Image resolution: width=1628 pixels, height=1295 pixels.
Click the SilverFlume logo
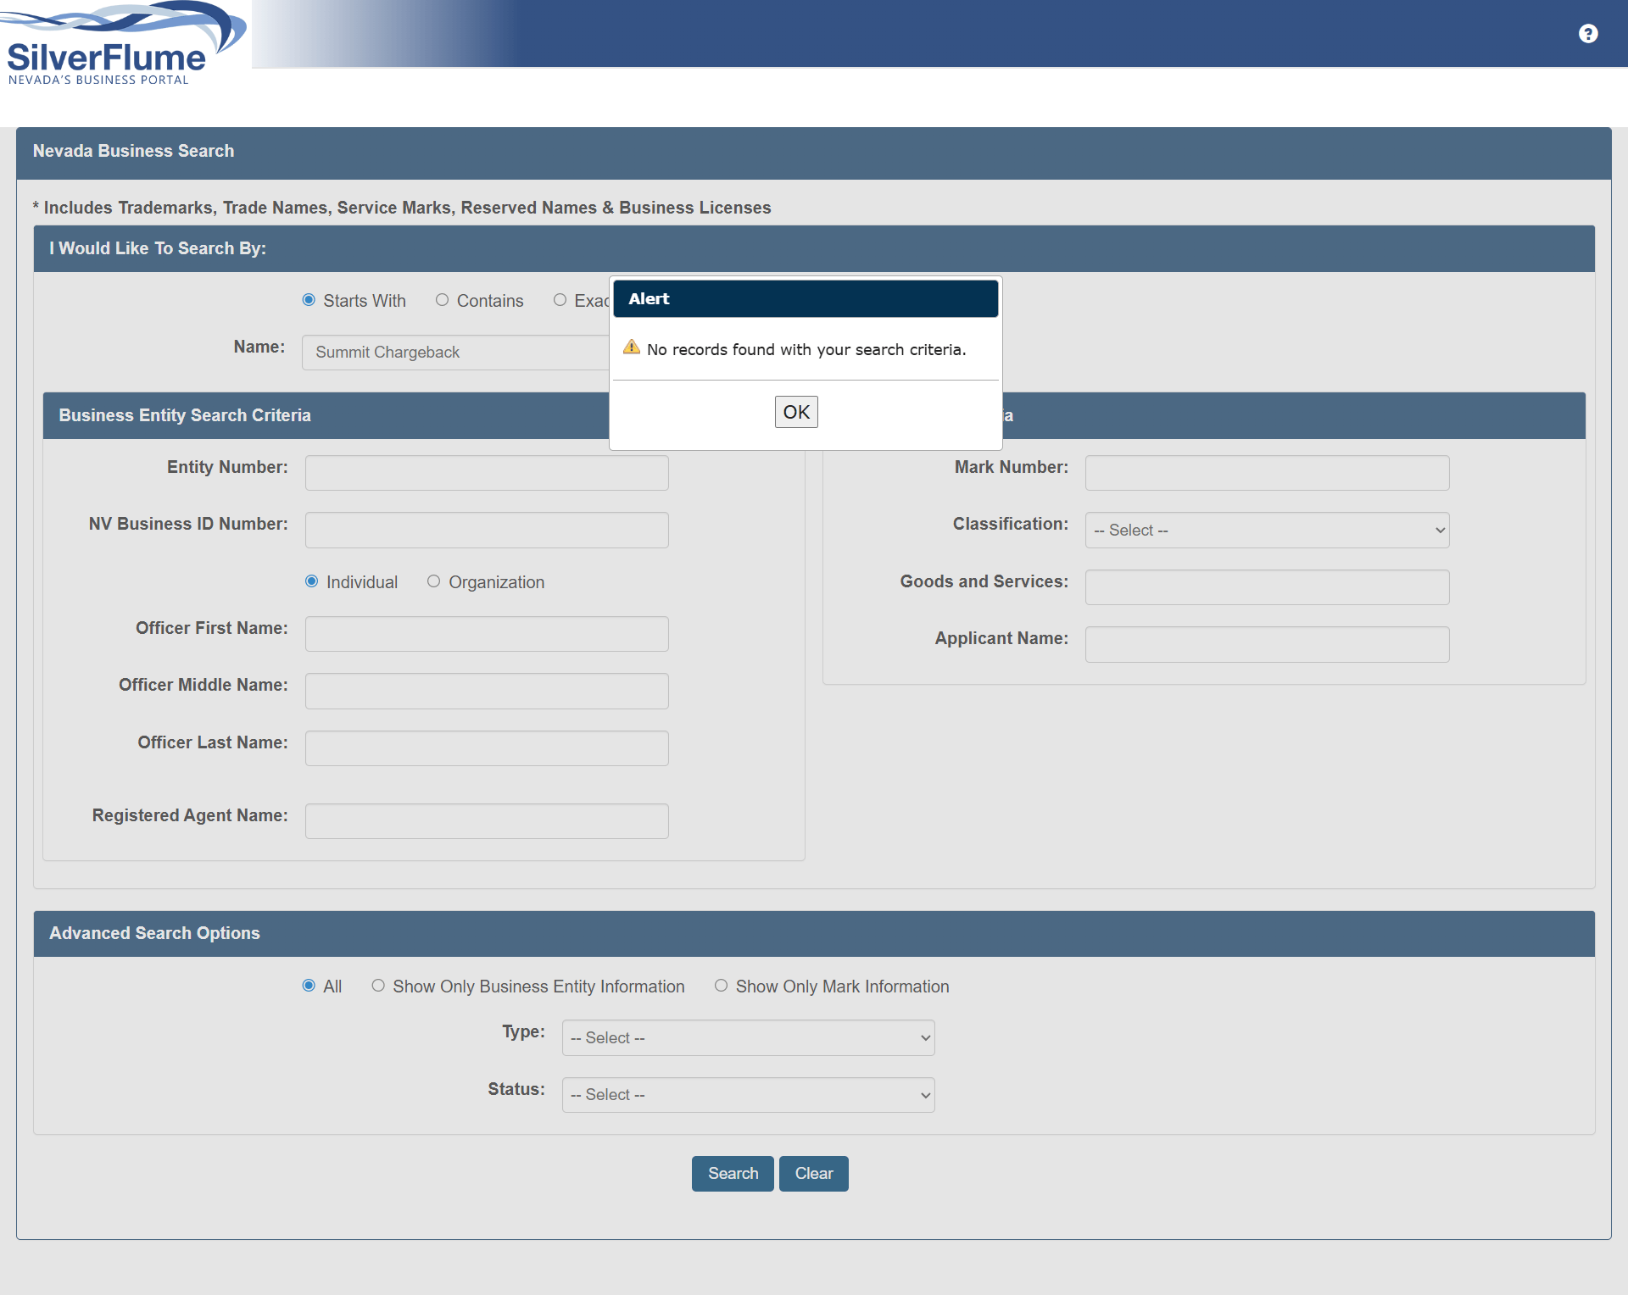click(123, 44)
